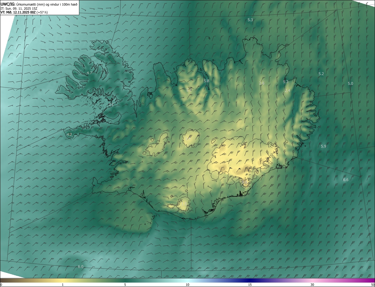Screen dimensions: 375x287
Task: Click the 2.4 value in the northeast
Action: 287,91
